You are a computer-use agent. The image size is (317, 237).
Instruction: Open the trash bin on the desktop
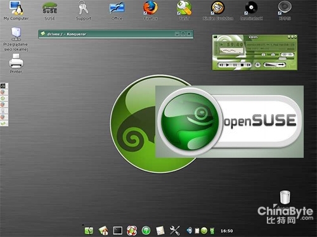click(x=285, y=197)
